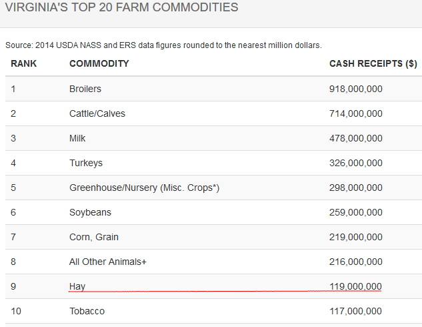Image resolution: width=422 pixels, height=327 pixels.
Task: Select the Broilers commodity cell
Action: pos(85,89)
